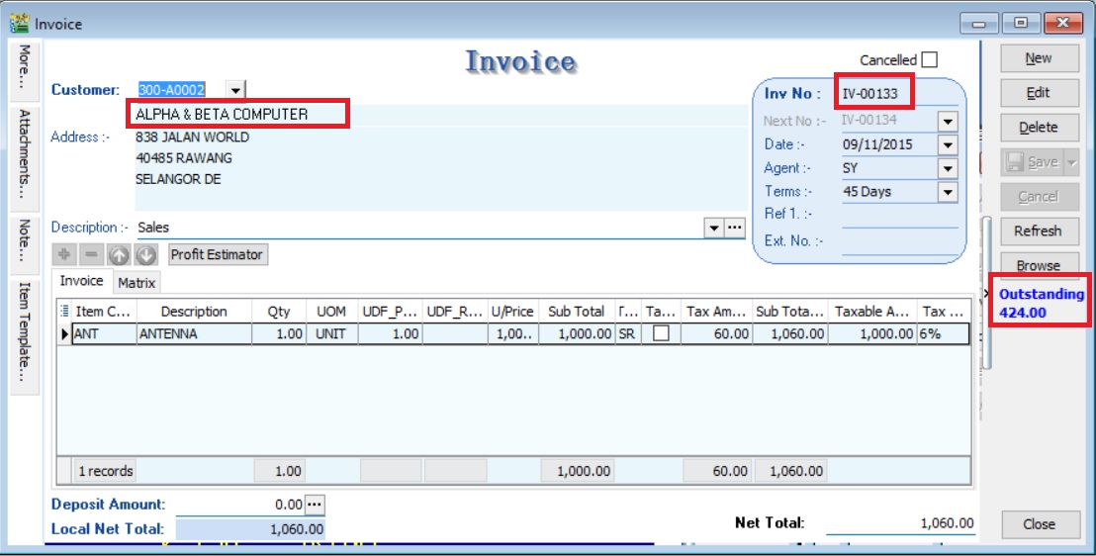Click the ellipsis beside Deposit Amount
The width and height of the screenshot is (1096, 556).
pos(315,505)
